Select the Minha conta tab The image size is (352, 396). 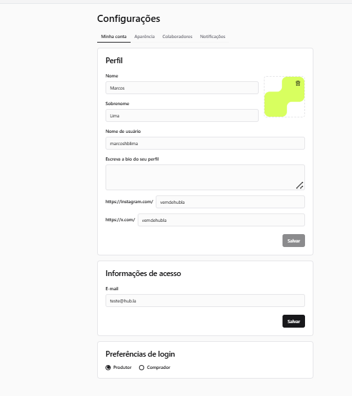(x=114, y=37)
